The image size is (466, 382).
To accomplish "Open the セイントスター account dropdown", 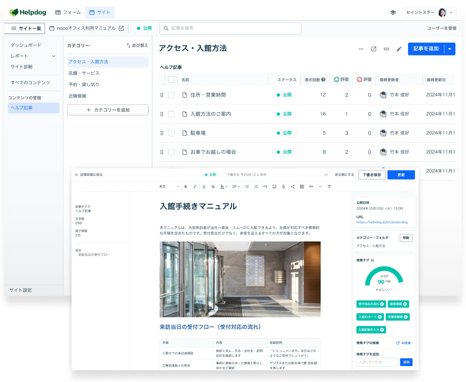I will 429,13.
